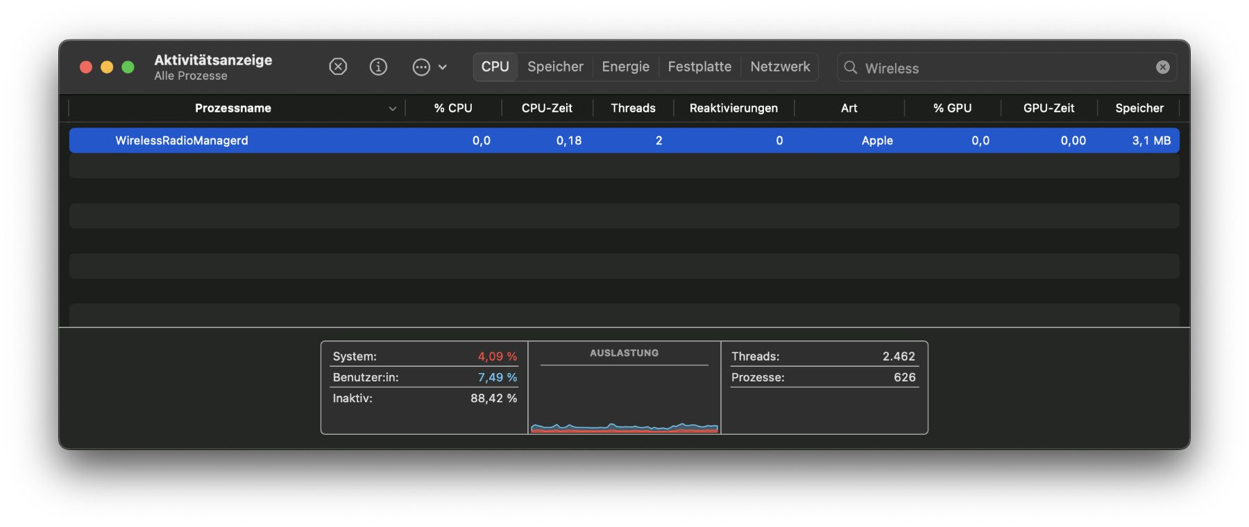
Task: Sort by Speicher column header
Action: click(1139, 108)
